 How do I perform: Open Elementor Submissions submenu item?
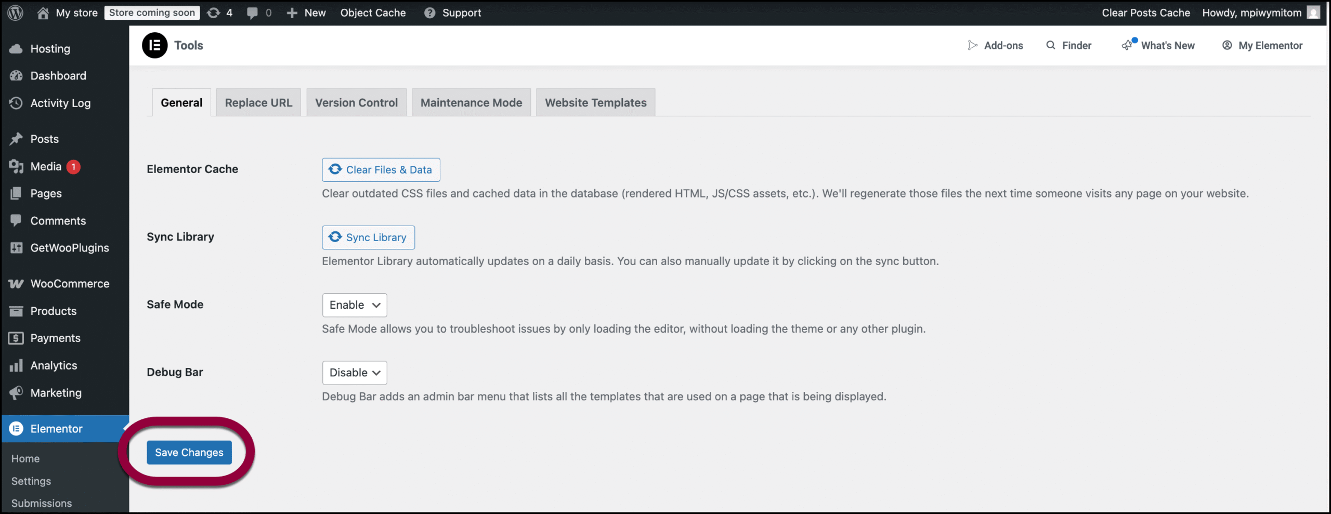tap(42, 503)
